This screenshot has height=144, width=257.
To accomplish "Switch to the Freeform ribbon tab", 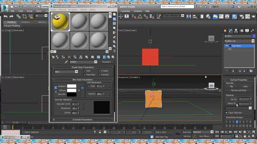I will pyautogui.click(x=25, y=22).
